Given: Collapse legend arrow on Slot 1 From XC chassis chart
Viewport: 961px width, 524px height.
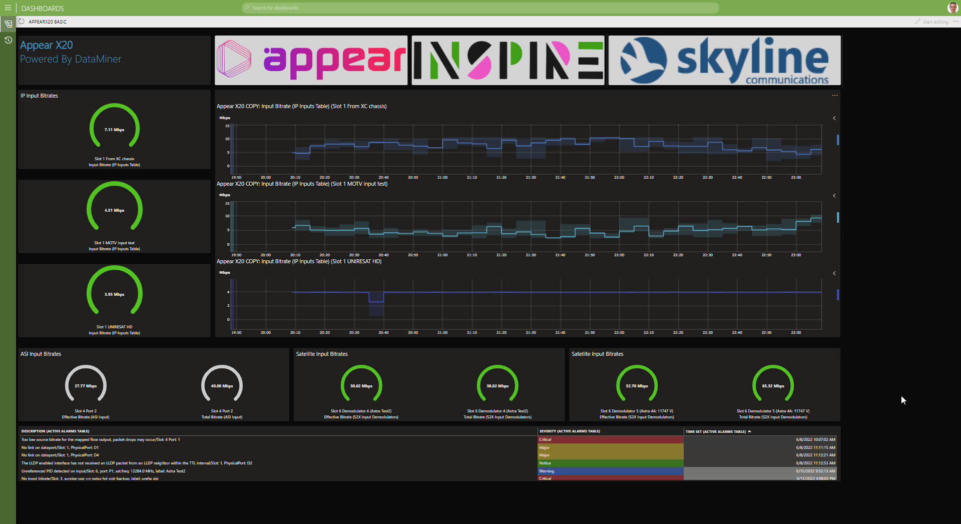Looking at the screenshot, I should 834,118.
